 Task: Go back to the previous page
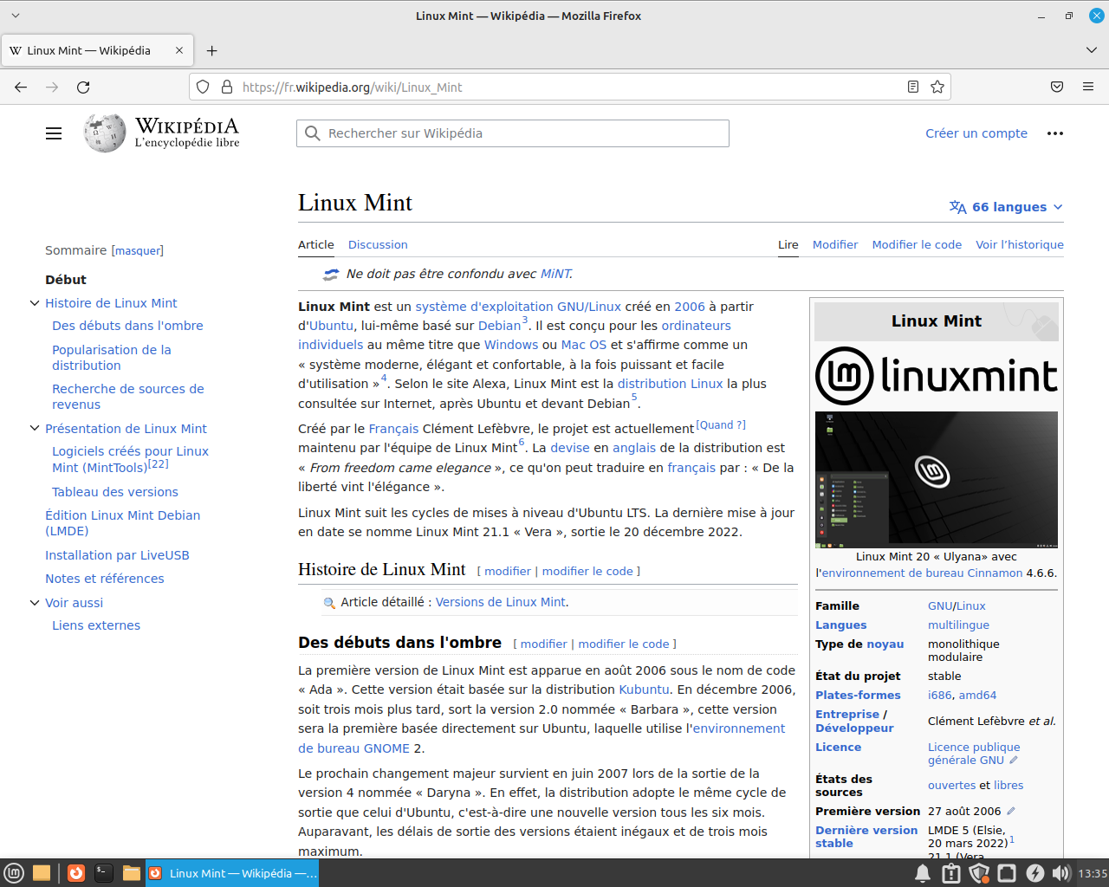tap(21, 87)
